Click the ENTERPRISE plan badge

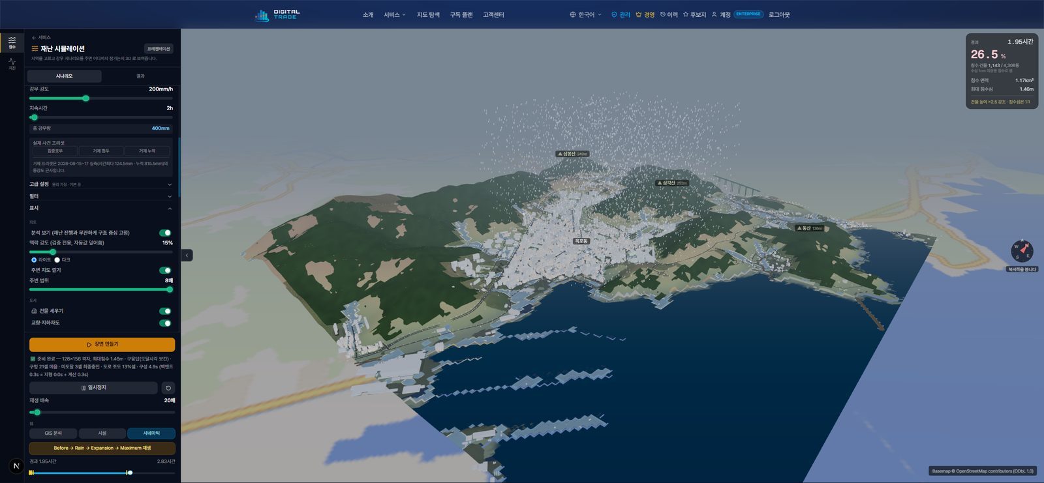coord(748,14)
